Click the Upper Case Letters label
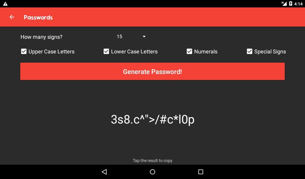 52,52
